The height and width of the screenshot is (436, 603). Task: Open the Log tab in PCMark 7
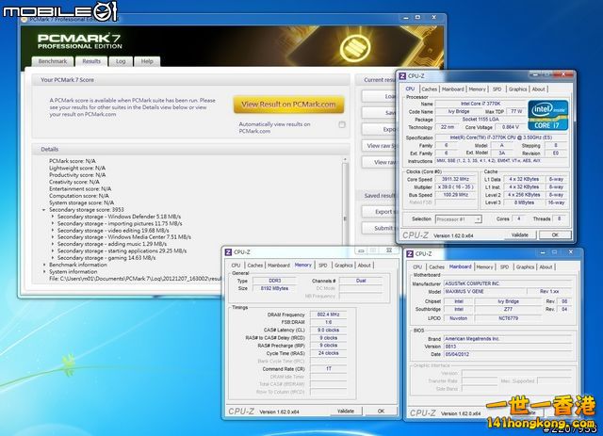(x=121, y=61)
